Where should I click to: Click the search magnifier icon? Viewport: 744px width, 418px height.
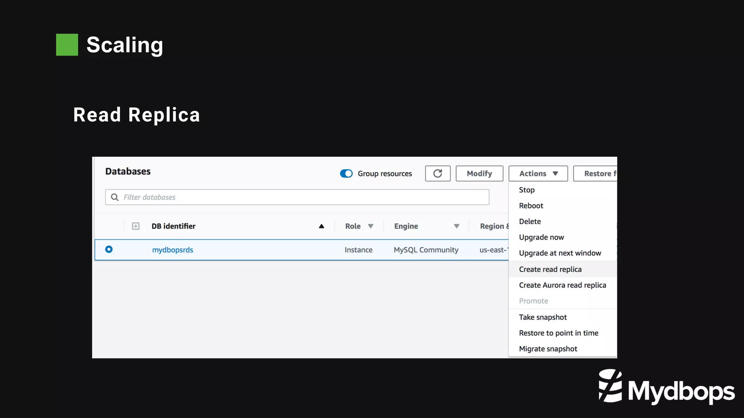115,197
